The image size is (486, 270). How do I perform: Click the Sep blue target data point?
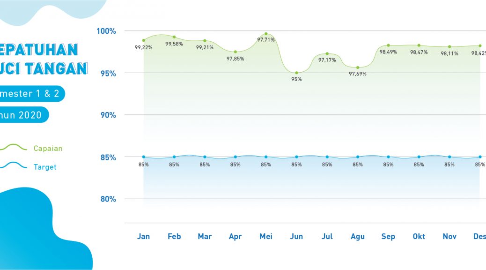click(388, 157)
